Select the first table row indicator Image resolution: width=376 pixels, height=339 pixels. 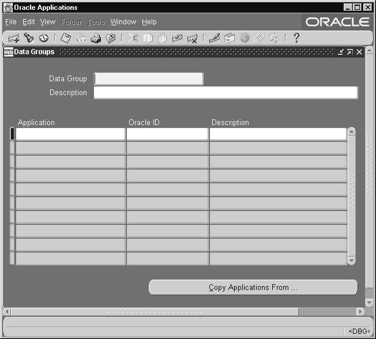12,134
